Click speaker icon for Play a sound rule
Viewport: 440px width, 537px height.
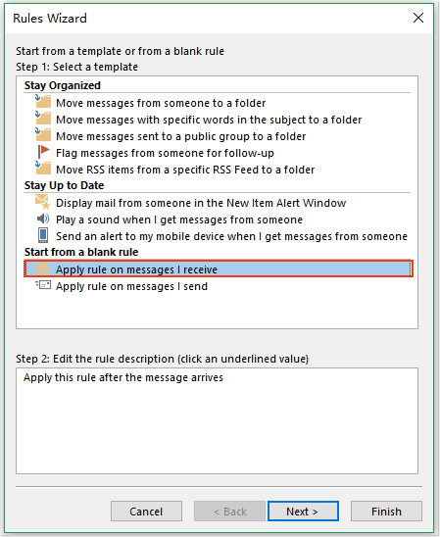point(43,219)
